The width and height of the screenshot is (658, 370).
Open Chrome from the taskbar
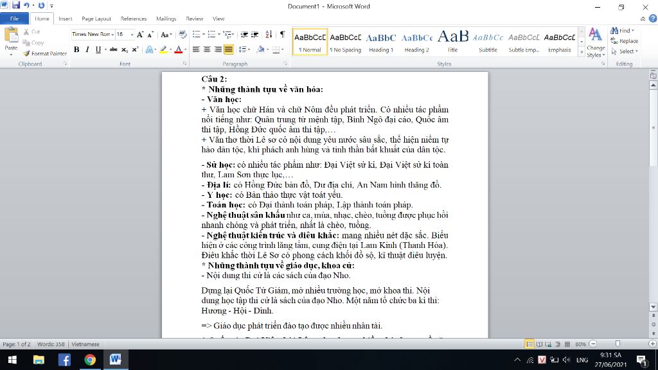[x=90, y=360]
